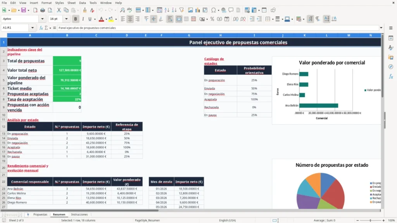Image resolution: width=397 pixels, height=223 pixels.
Task: Open sidebar Properties panel icon
Action: (391, 38)
